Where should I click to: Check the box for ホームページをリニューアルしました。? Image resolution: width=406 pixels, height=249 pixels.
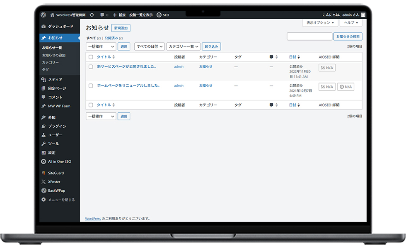click(91, 85)
